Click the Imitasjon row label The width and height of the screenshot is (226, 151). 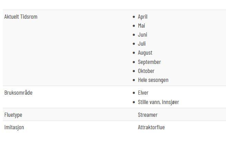point(14,128)
